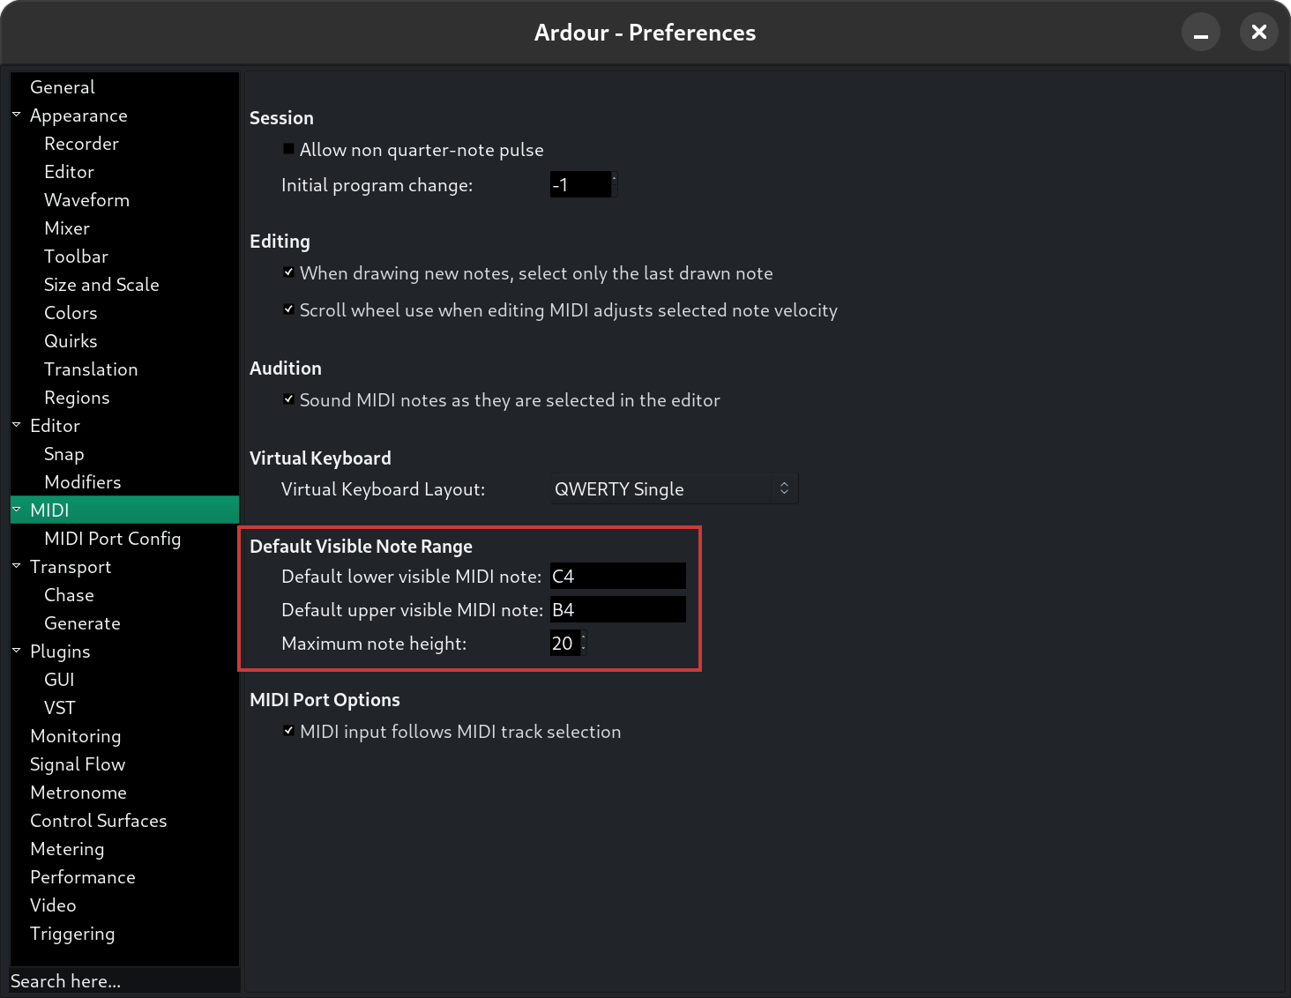
Task: Select the Generate page
Action: 82,622
